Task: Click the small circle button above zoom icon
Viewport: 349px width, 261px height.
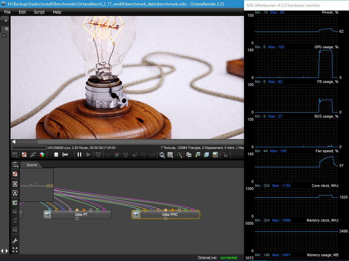Action: [6, 20]
